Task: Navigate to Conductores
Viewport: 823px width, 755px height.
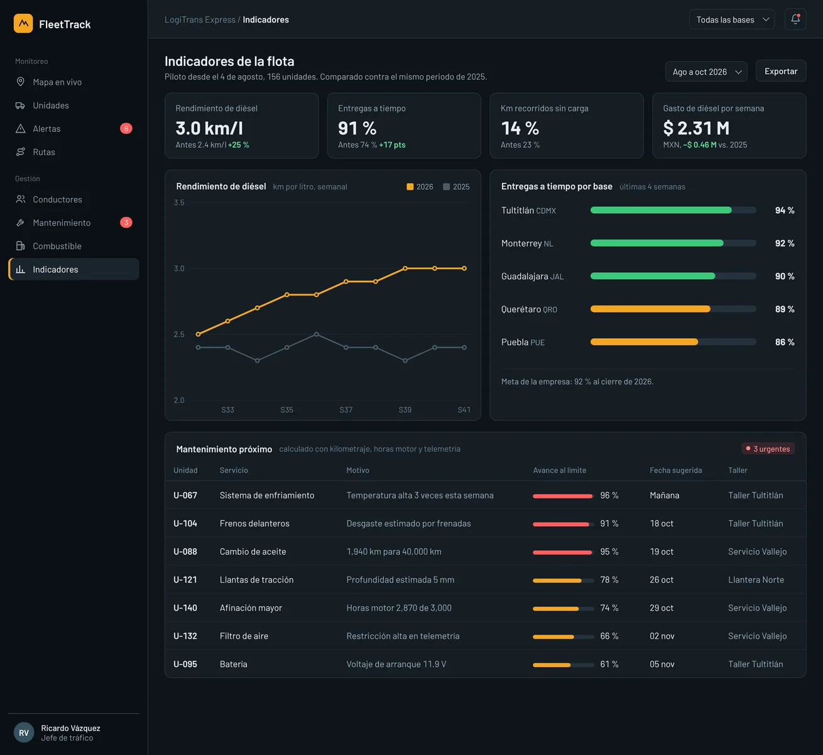Action: (74, 199)
